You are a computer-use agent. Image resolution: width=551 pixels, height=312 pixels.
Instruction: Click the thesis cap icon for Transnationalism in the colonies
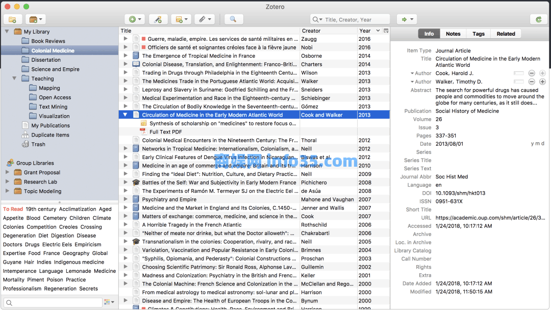pyautogui.click(x=136, y=242)
